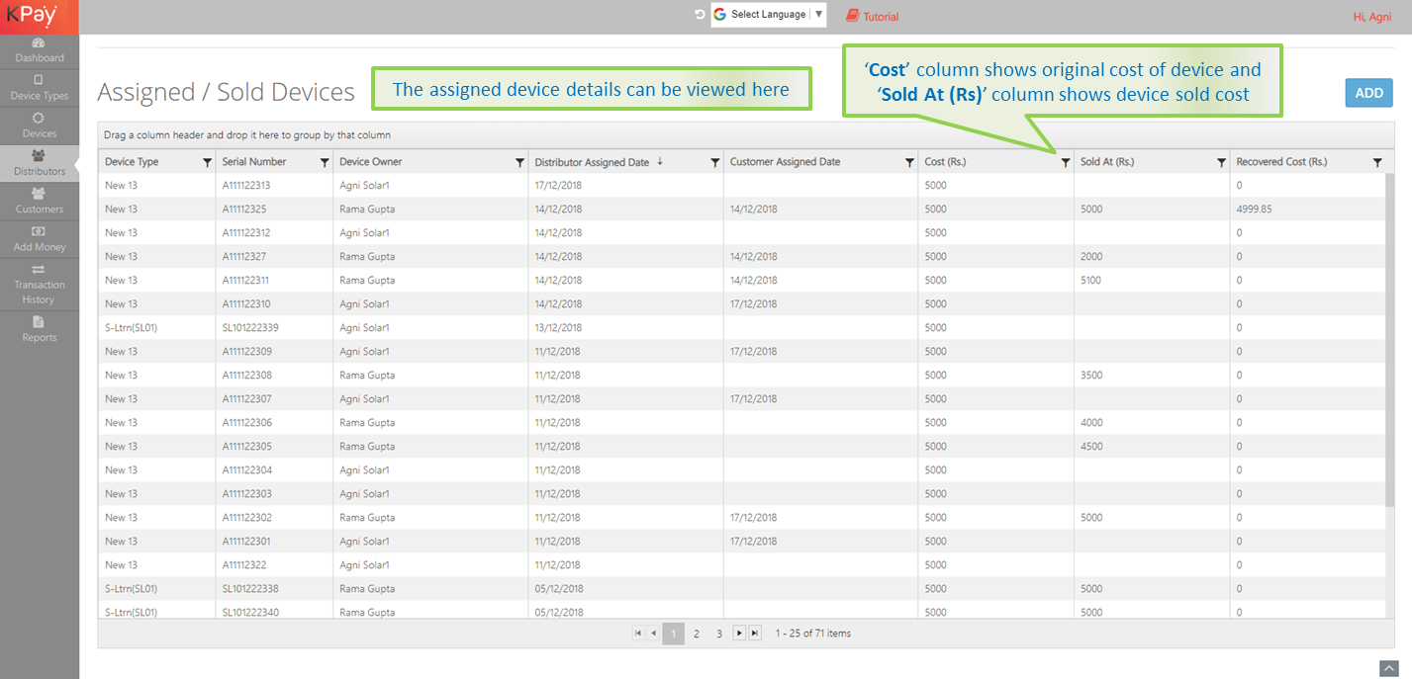Viewport: 1412px width, 679px height.
Task: Click the scroll-to-top arrow button
Action: (1388, 668)
